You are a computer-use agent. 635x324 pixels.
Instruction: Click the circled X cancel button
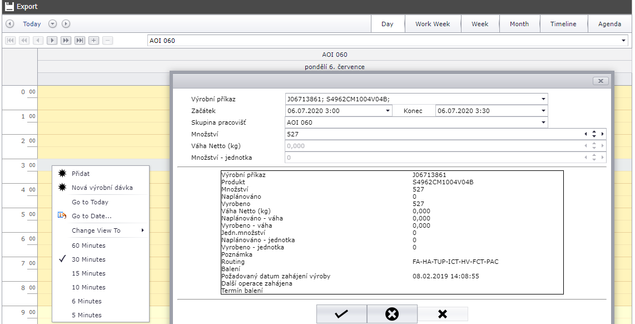click(392, 314)
